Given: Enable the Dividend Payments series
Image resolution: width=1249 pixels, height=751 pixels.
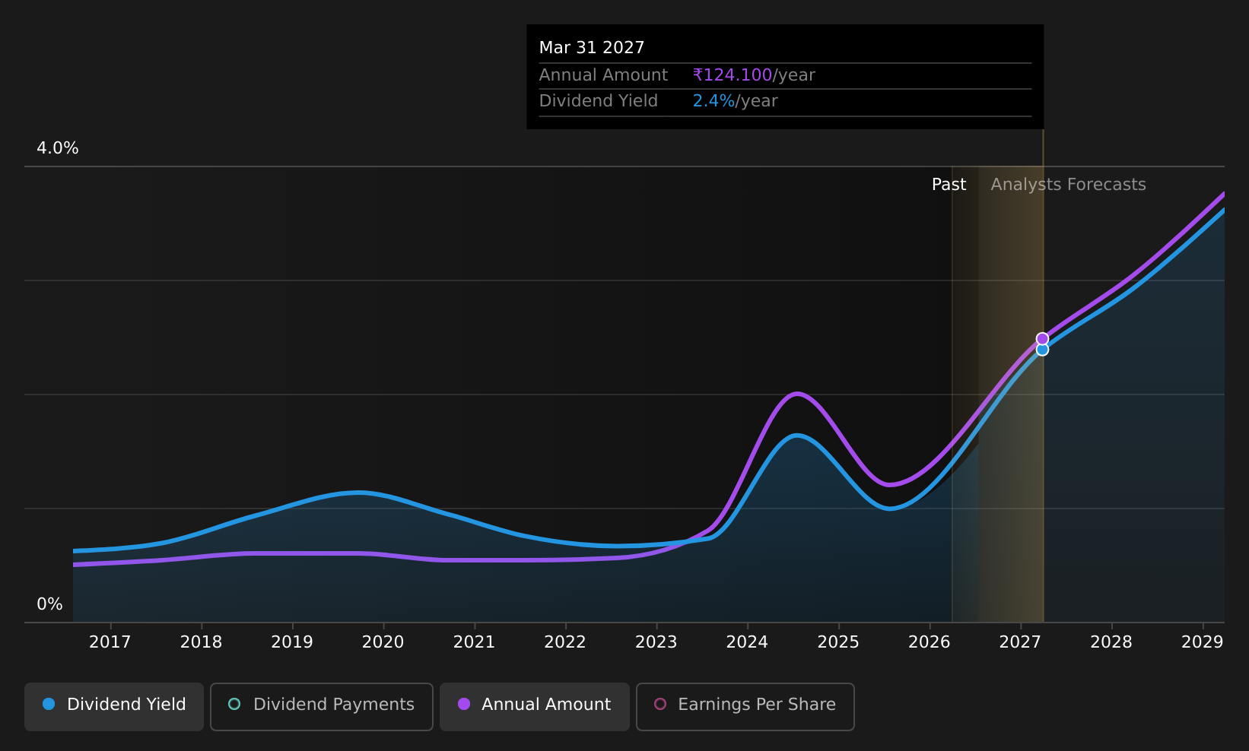Looking at the screenshot, I should (x=322, y=706).
